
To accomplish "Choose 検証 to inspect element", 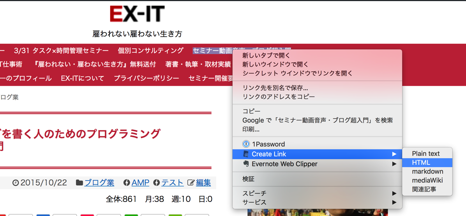I will coord(317,179).
